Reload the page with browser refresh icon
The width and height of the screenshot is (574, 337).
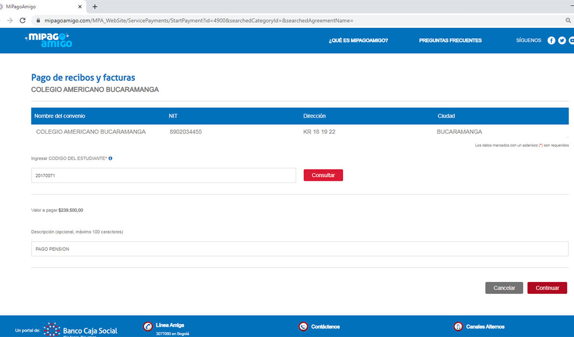23,21
